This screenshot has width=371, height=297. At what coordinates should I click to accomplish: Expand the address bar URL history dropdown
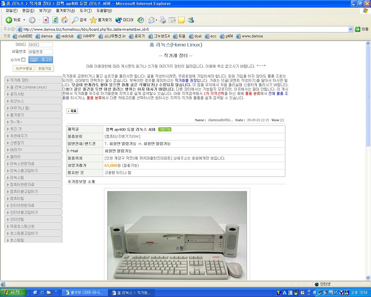[350, 29]
